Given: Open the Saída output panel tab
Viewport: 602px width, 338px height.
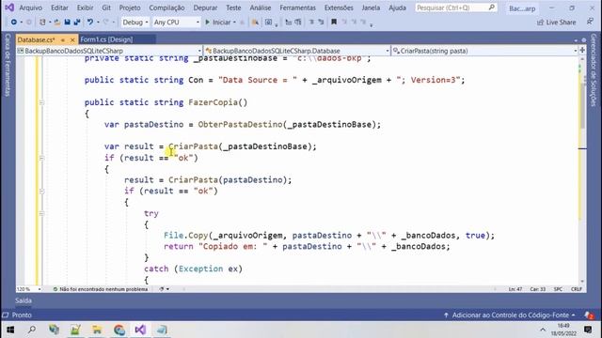Looking at the screenshot, I should (24, 300).
